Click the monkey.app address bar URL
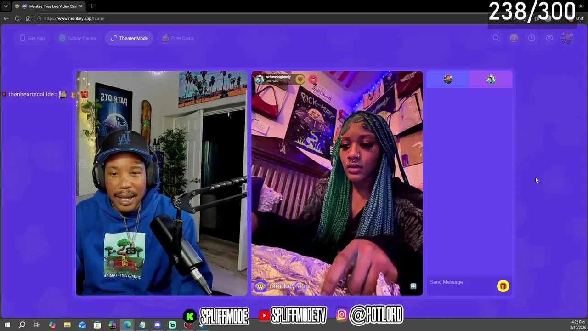Screen dimensions: 588x331 pyautogui.click(x=74, y=18)
